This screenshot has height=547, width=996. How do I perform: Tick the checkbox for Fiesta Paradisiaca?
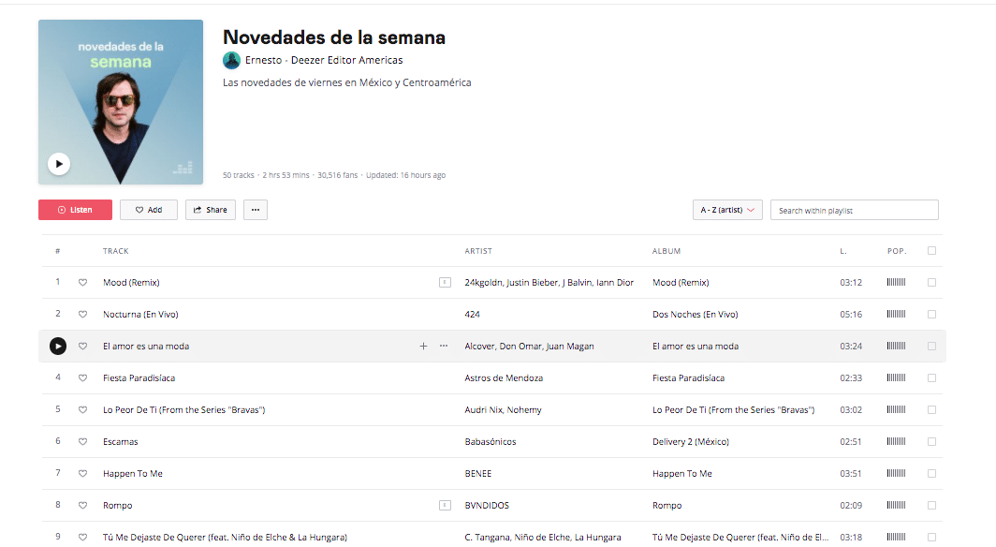[x=931, y=378]
